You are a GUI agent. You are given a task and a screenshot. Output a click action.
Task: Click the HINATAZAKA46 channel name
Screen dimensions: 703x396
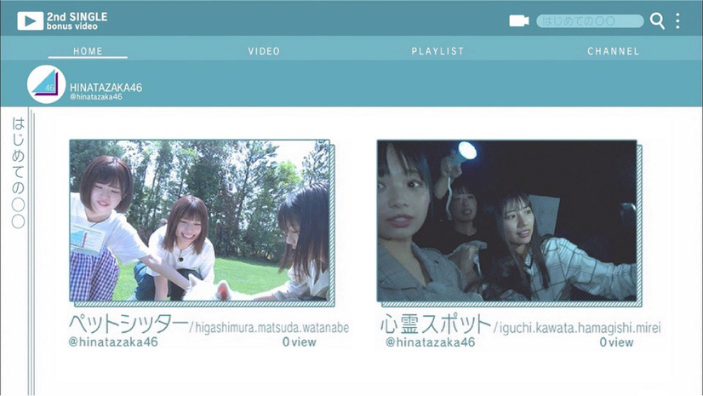coord(106,87)
